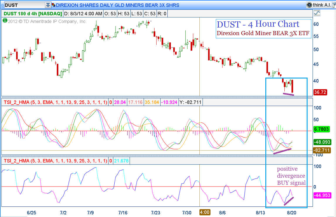336x217 pixels.
Task: Click the 4:00 time marker on date axis
Action: (x=205, y=212)
